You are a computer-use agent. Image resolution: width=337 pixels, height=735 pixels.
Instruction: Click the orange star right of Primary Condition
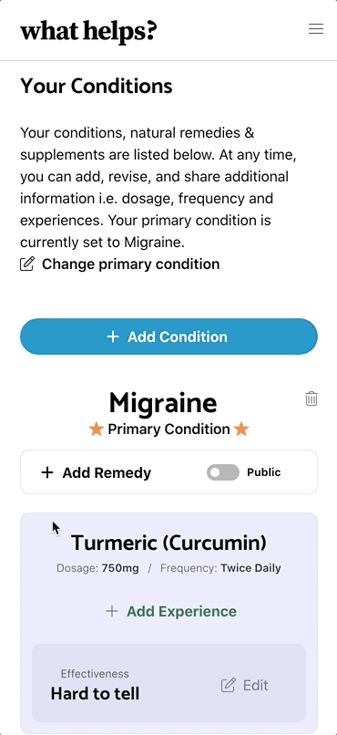point(241,429)
